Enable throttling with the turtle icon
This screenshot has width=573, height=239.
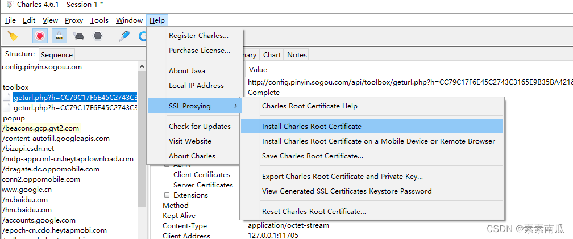(78, 36)
